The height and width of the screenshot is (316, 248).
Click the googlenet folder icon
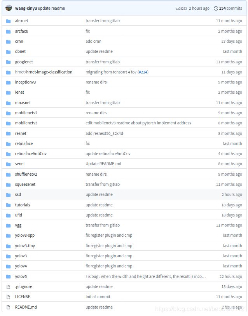click(8, 62)
